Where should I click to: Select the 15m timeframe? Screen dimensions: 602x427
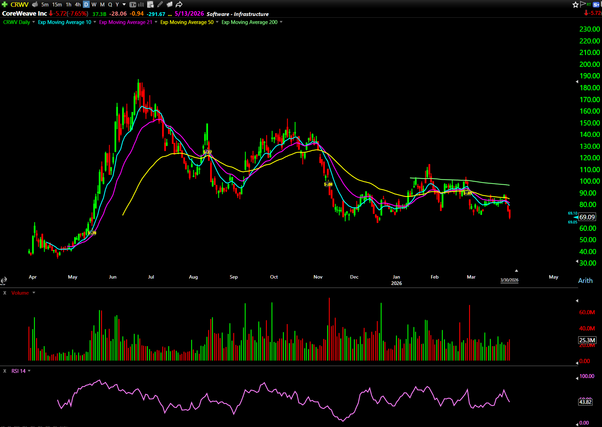click(57, 4)
